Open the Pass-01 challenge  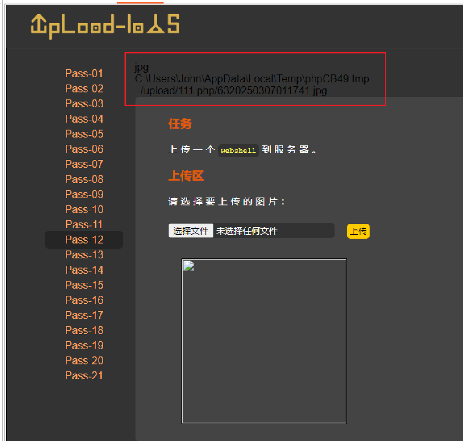click(84, 73)
